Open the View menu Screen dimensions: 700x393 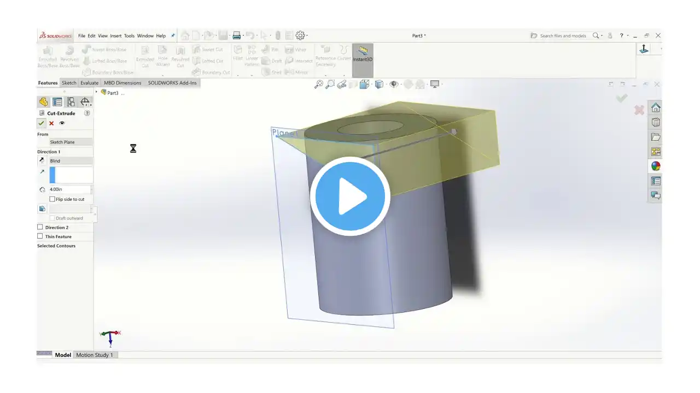(103, 36)
